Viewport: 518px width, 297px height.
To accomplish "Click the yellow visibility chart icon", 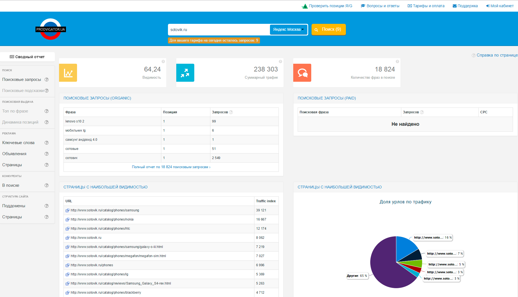I will (x=68, y=73).
